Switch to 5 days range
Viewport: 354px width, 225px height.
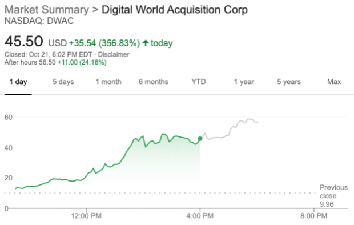point(63,82)
